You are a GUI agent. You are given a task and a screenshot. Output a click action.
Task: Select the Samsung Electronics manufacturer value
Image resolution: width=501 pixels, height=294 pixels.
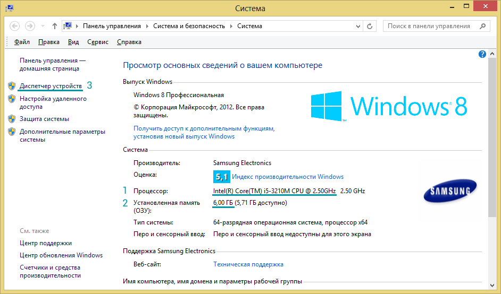(x=242, y=163)
